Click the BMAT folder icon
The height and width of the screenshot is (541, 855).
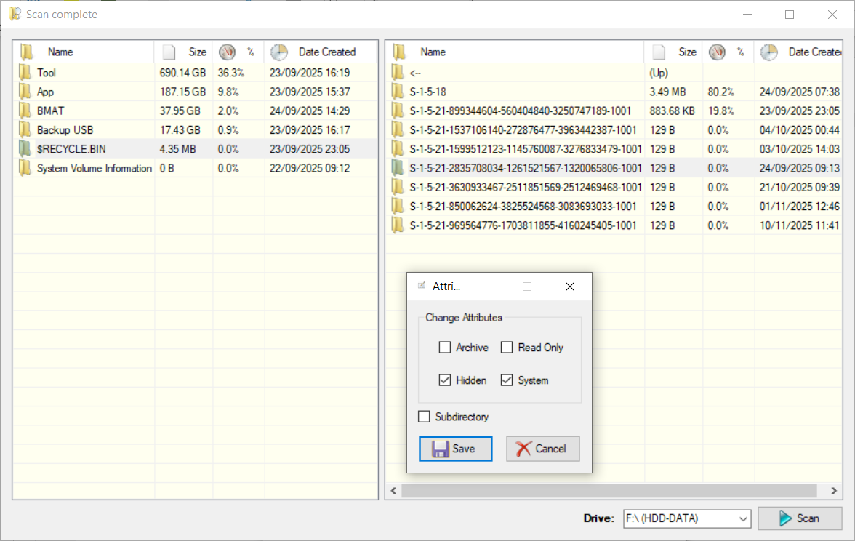pos(26,111)
